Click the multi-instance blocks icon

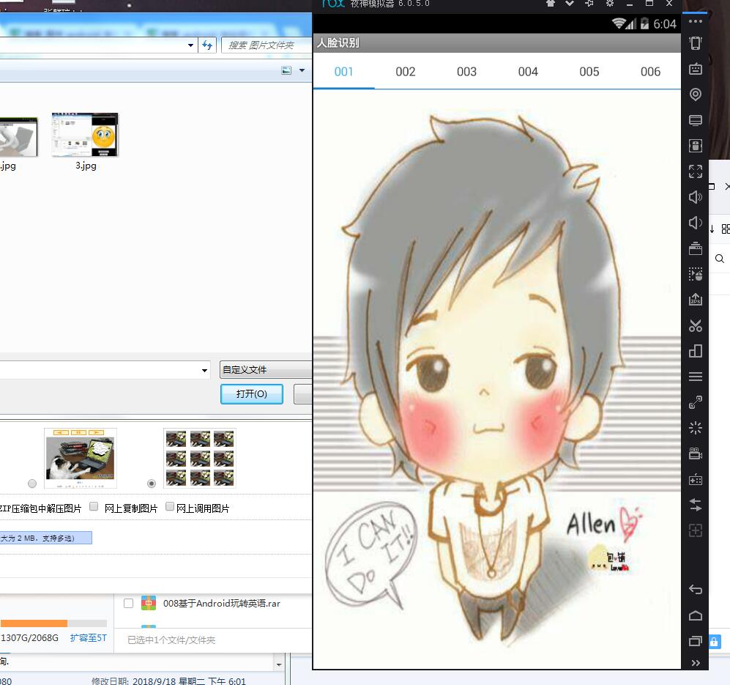696,351
